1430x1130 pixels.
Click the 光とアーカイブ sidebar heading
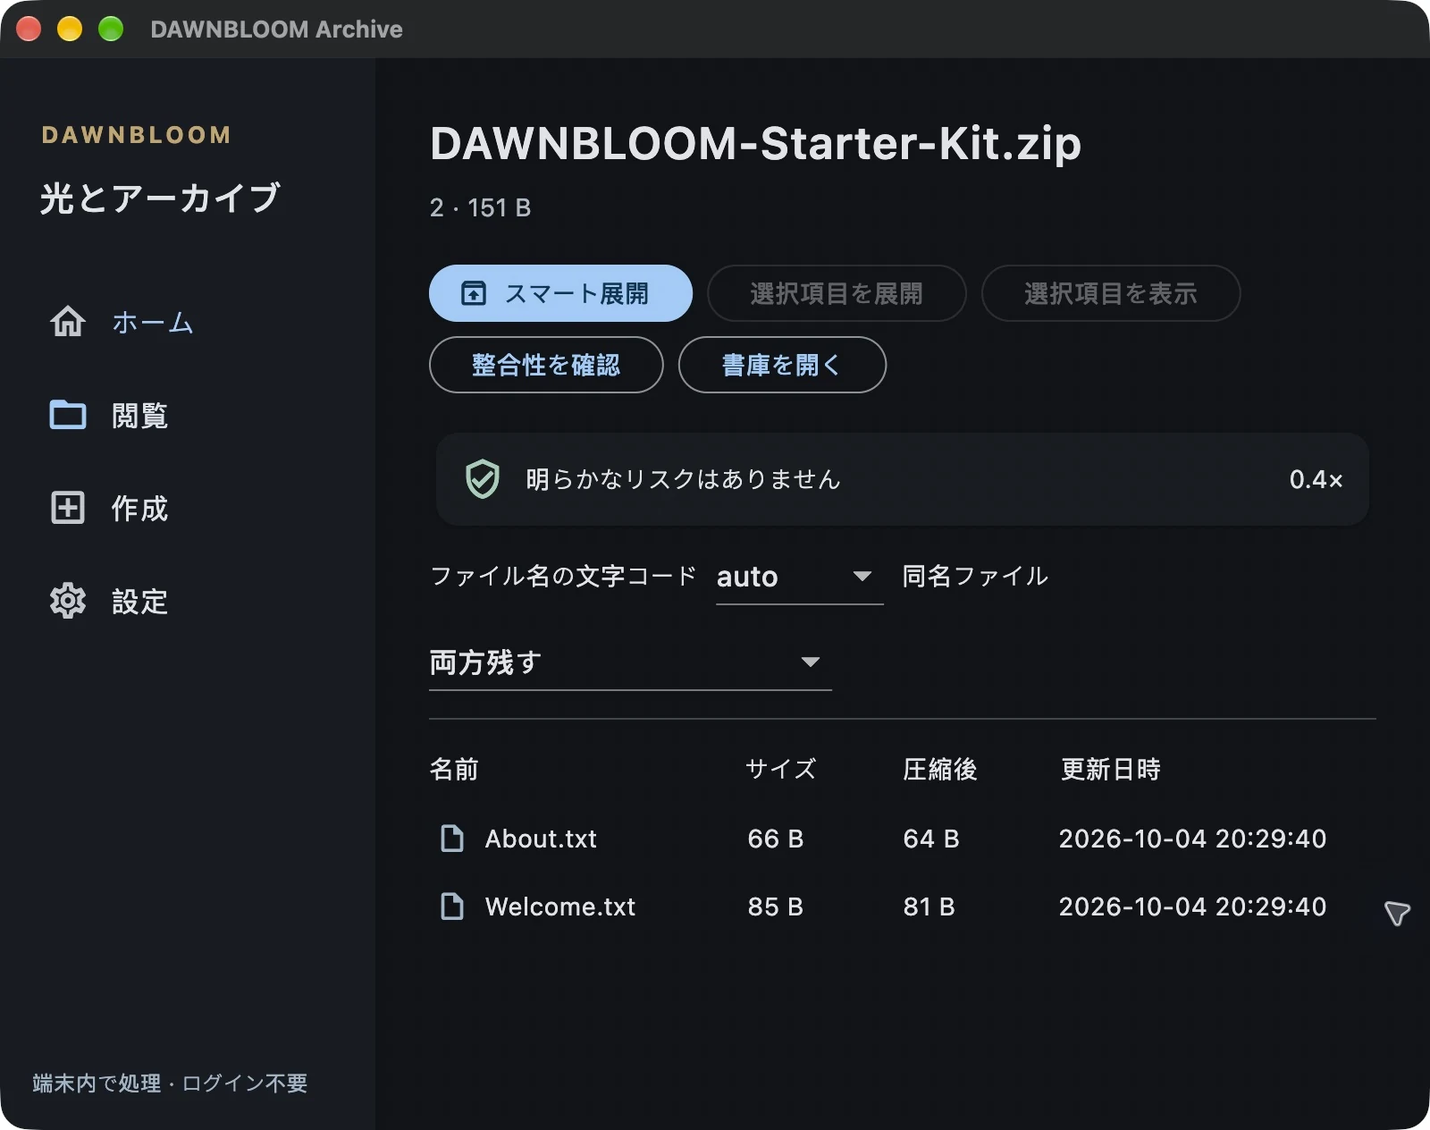[x=160, y=198]
